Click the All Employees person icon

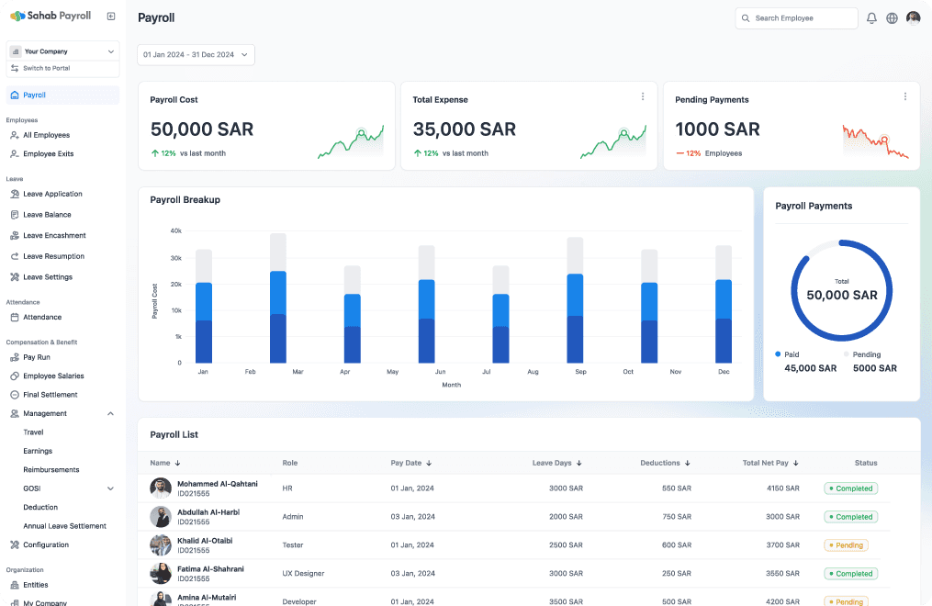tap(15, 135)
